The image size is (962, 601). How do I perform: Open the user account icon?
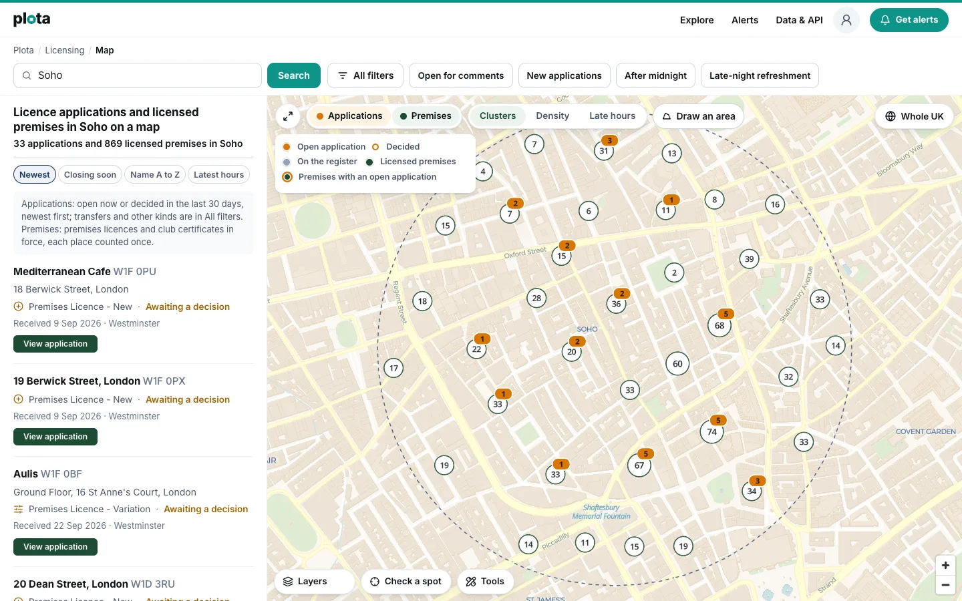click(x=846, y=20)
